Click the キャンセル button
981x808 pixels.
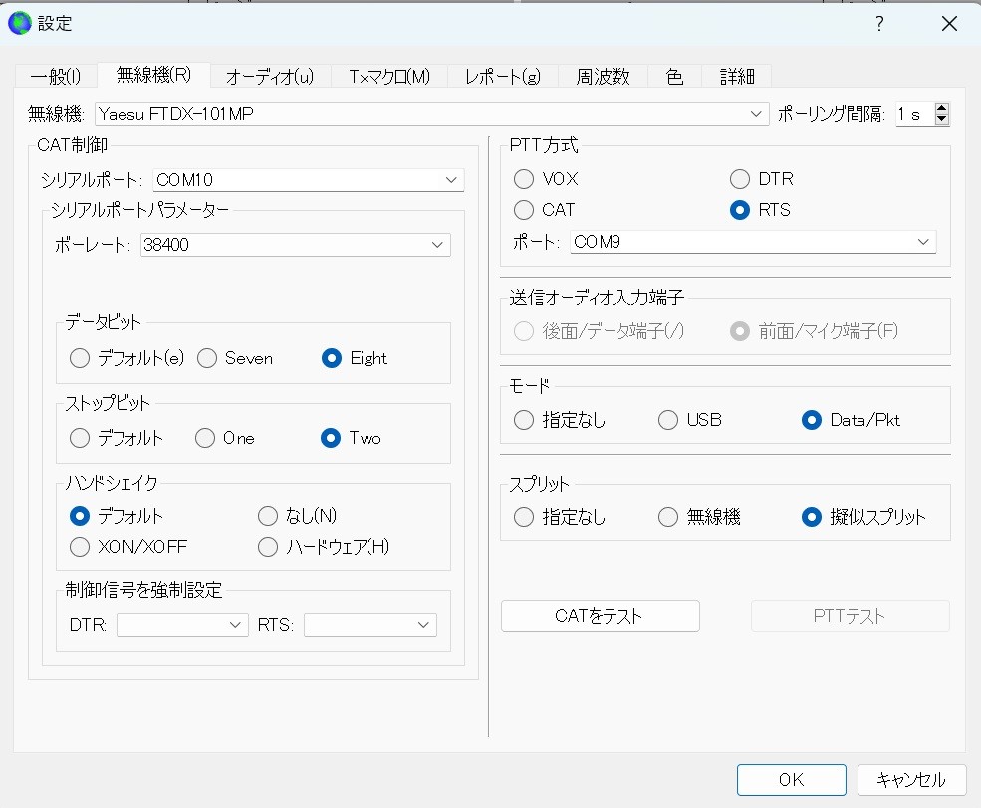click(911, 780)
